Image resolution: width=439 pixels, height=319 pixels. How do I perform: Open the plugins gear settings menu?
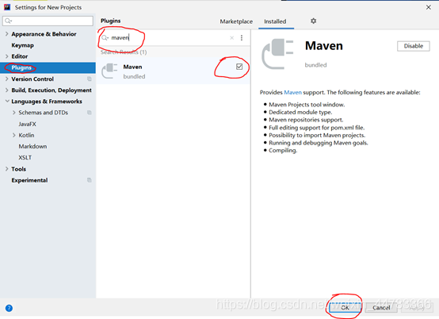point(313,21)
